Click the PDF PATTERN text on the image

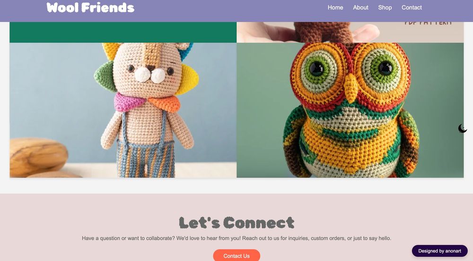(x=428, y=23)
